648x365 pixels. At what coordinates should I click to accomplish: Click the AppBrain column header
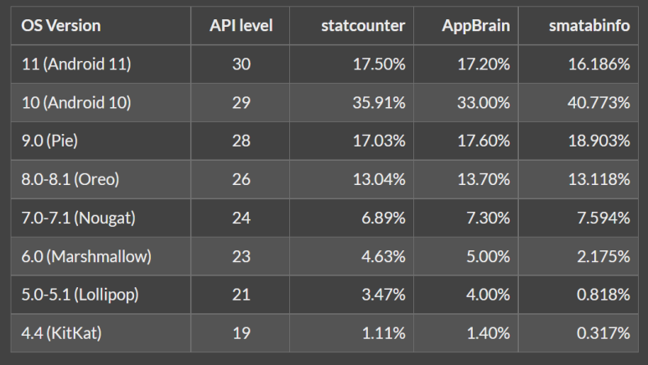pyautogui.click(x=475, y=26)
